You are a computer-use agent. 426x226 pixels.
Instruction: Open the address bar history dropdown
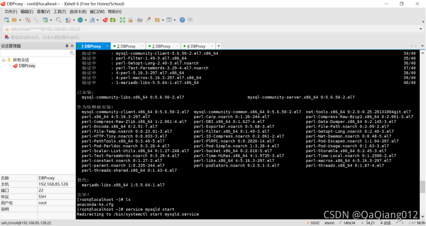click(420, 29)
